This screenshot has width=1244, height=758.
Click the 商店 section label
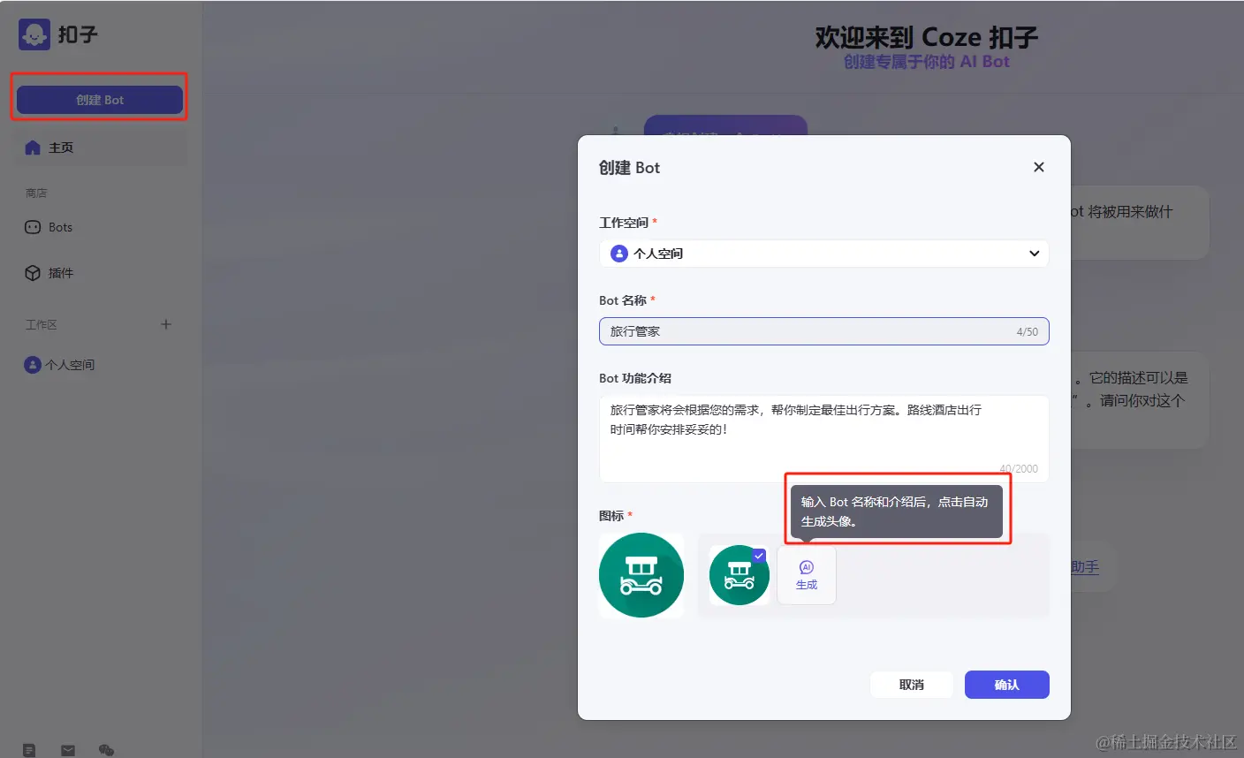(36, 193)
